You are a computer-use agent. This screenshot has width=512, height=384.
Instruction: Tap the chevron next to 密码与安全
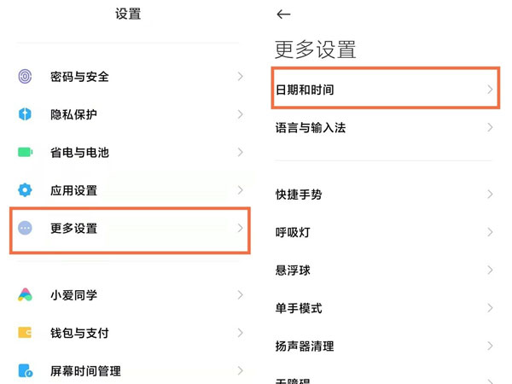(x=240, y=77)
